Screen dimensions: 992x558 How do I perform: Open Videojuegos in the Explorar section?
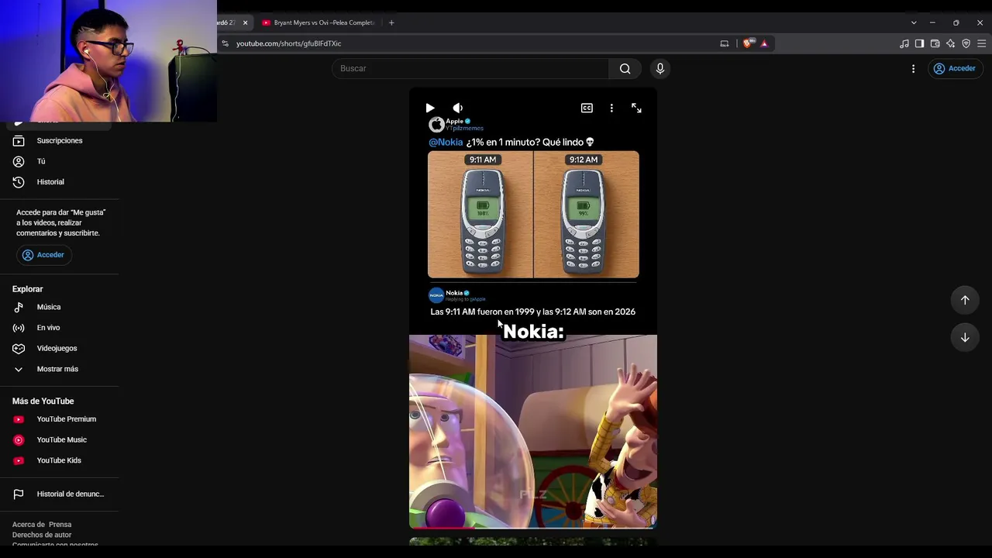tap(60, 348)
